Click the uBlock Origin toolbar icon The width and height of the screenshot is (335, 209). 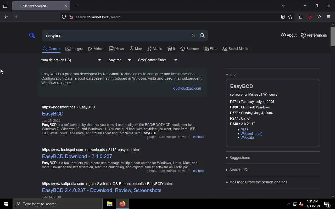click(x=310, y=17)
